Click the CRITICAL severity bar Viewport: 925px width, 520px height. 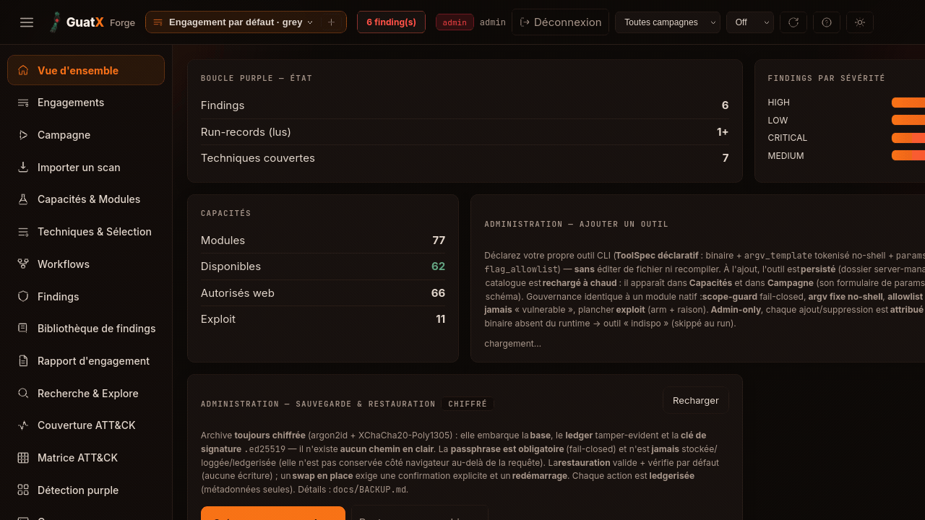coord(908,138)
